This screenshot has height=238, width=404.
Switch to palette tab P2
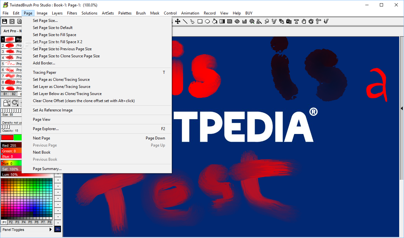[11, 222]
